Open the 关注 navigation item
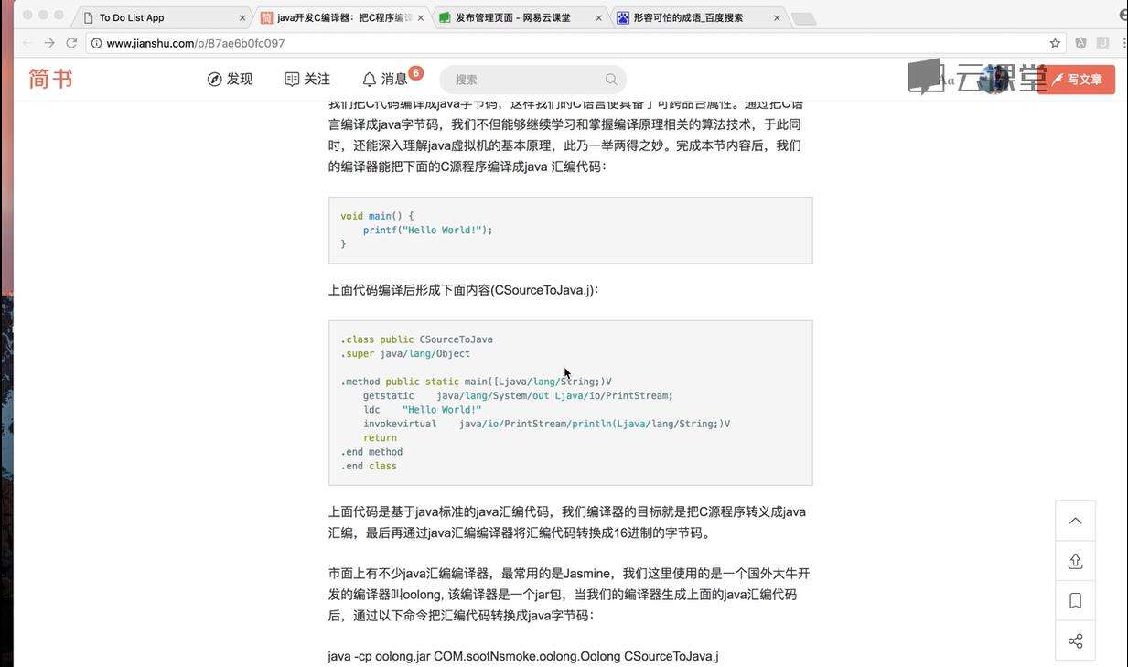Viewport: 1128px width, 667px height. pos(307,80)
